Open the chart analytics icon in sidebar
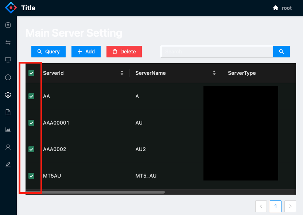Viewport: 303px width, 215px height. click(x=8, y=129)
